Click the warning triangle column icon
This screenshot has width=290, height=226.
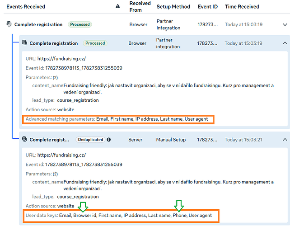point(117,6)
